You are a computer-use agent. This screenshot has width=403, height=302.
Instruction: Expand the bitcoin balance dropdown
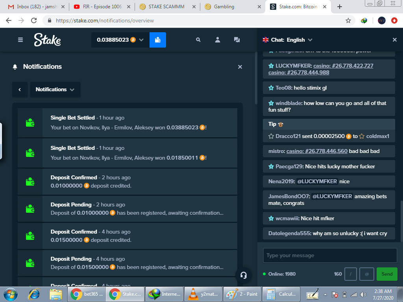pyautogui.click(x=120, y=40)
